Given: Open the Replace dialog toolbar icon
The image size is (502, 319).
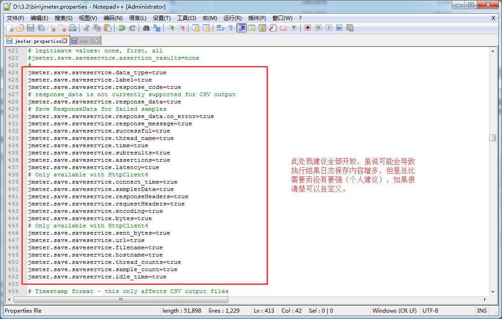Looking at the screenshot, I should pyautogui.click(x=157, y=28).
